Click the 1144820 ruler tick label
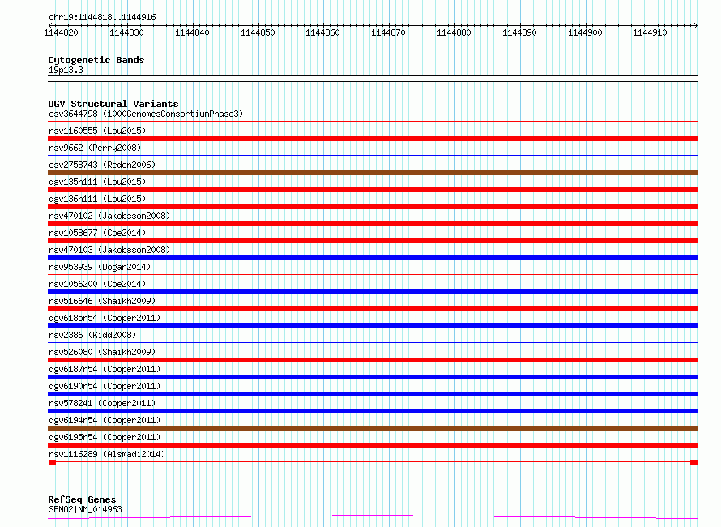The height and width of the screenshot is (527, 721). 61,32
